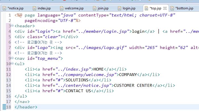This screenshot has width=199, height=111.
Task: Click the "top_menu" id value
Action: click(x=48, y=59)
